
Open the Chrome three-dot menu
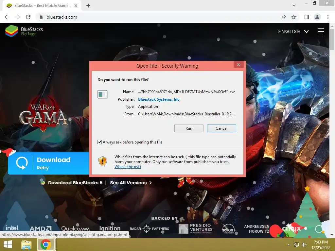click(328, 17)
